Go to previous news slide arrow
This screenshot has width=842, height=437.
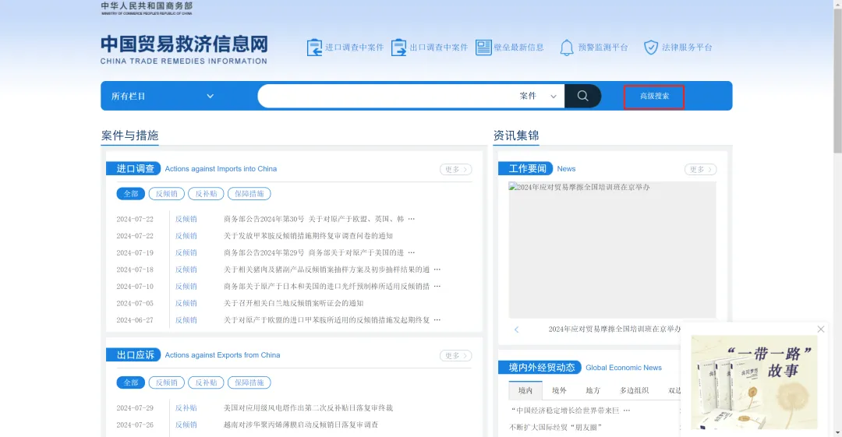click(516, 330)
